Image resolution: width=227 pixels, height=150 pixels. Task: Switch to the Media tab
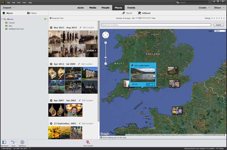pyautogui.click(x=92, y=8)
